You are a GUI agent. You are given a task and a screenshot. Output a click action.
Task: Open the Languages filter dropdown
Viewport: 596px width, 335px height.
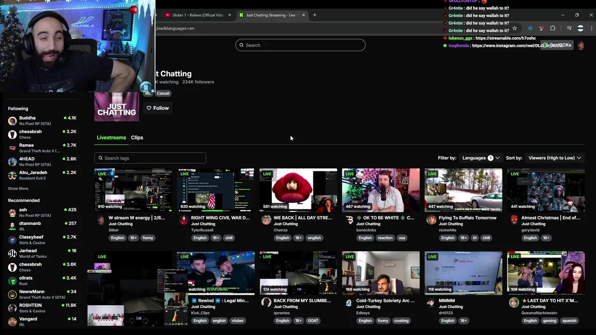click(x=481, y=158)
